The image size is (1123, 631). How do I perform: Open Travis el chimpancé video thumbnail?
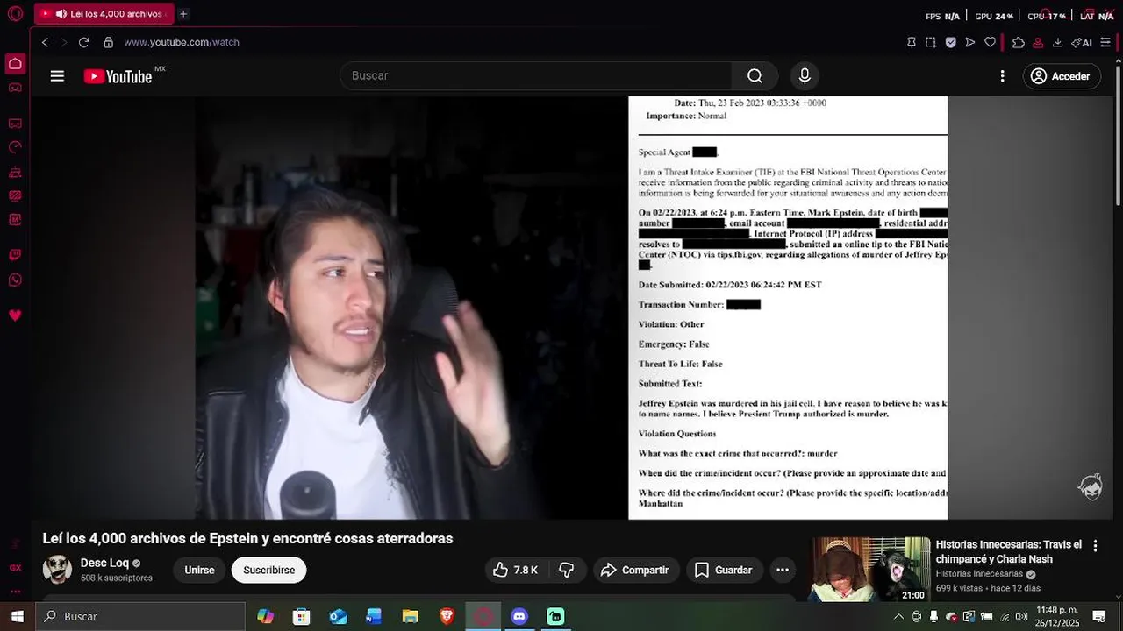tap(869, 569)
